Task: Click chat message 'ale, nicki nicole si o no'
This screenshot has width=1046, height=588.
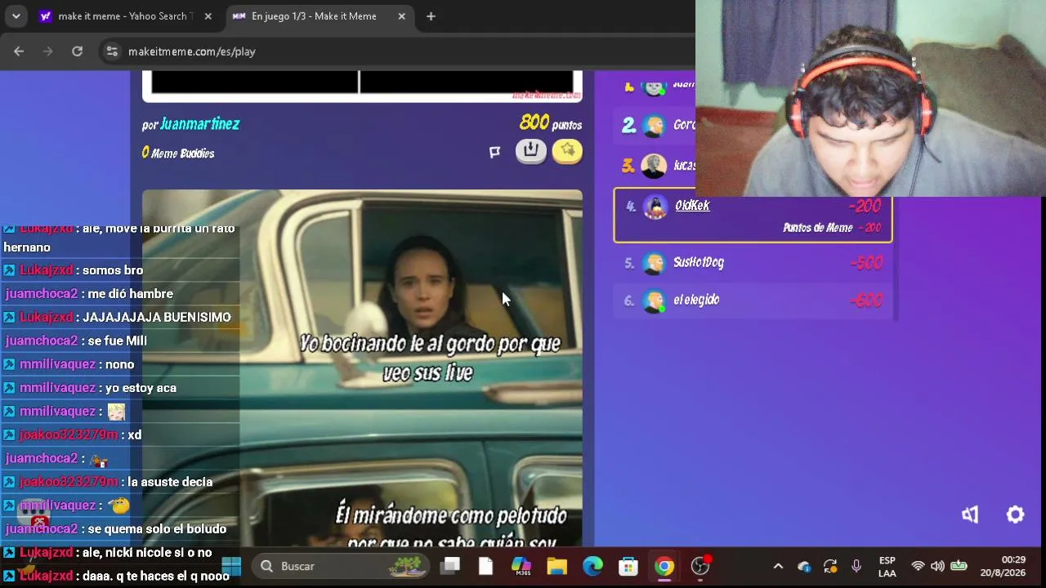Action: [147, 553]
